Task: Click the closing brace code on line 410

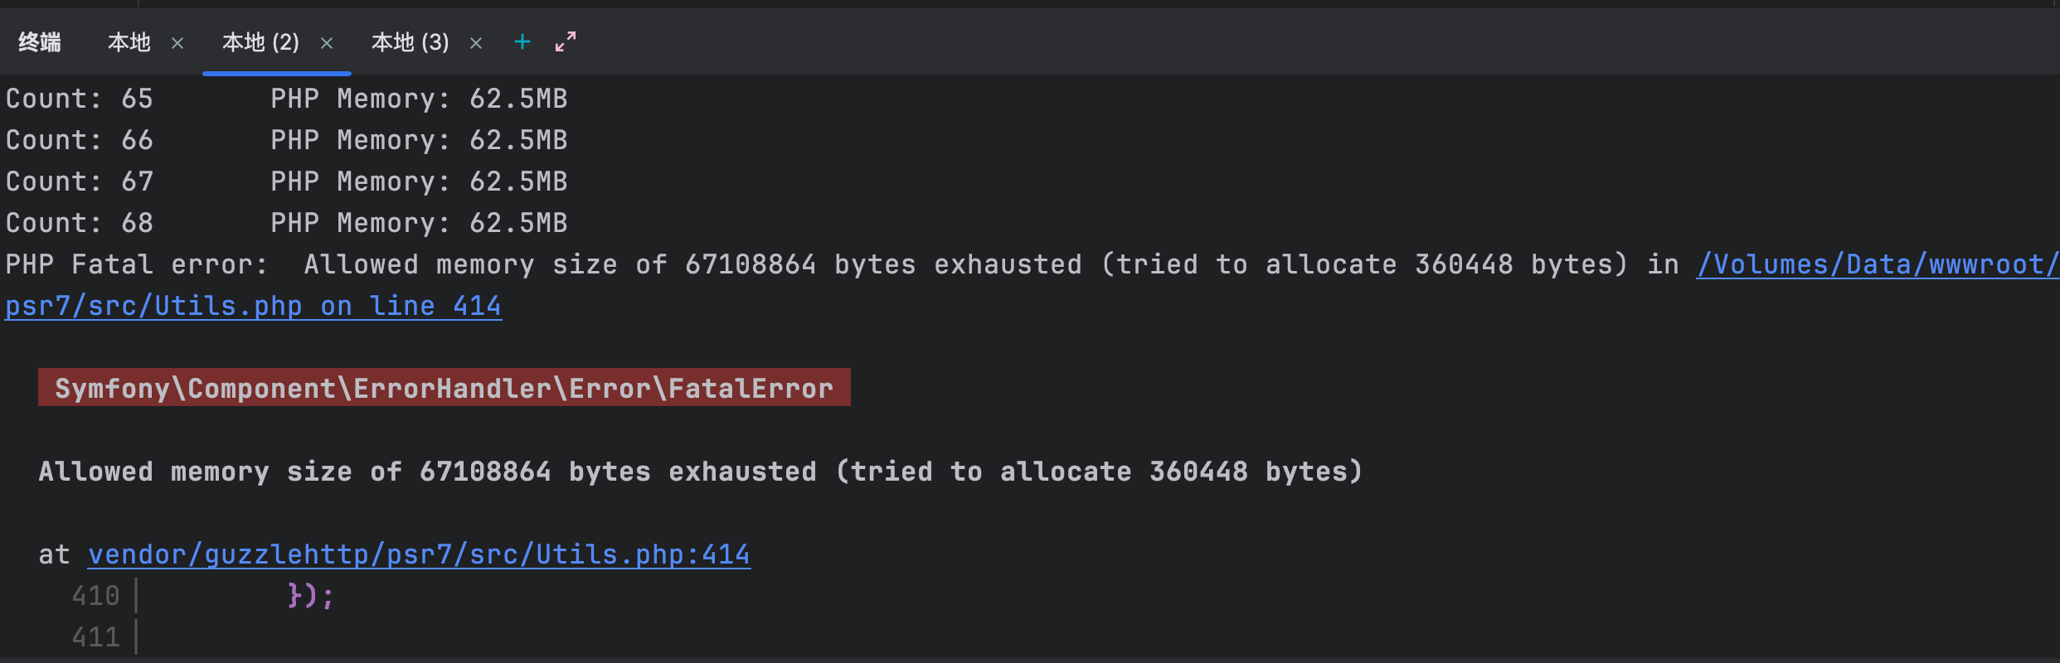Action: click(x=311, y=596)
